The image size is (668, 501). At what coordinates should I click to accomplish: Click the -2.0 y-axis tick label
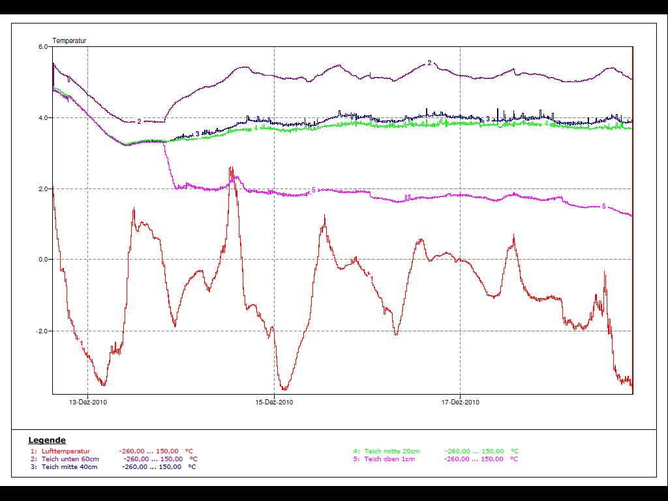42,331
